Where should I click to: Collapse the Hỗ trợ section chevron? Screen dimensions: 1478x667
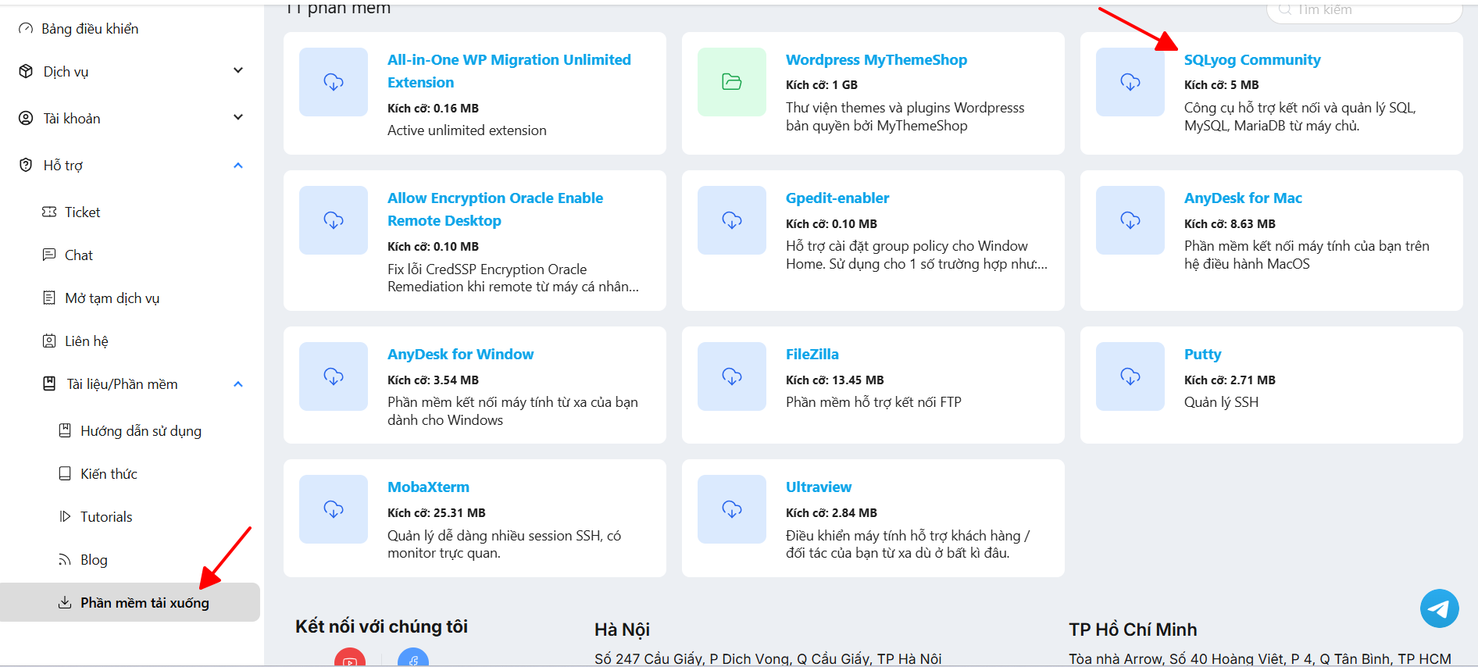(x=238, y=165)
